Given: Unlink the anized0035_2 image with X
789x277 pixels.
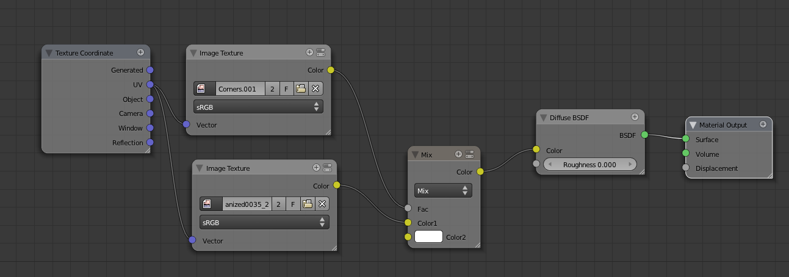Looking at the screenshot, I should tap(322, 204).
